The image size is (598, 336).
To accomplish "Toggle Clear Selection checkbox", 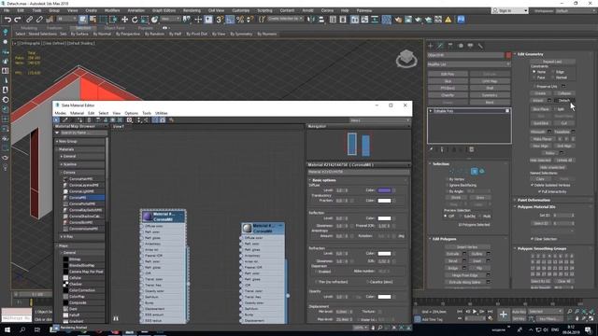I will click(x=533, y=239).
